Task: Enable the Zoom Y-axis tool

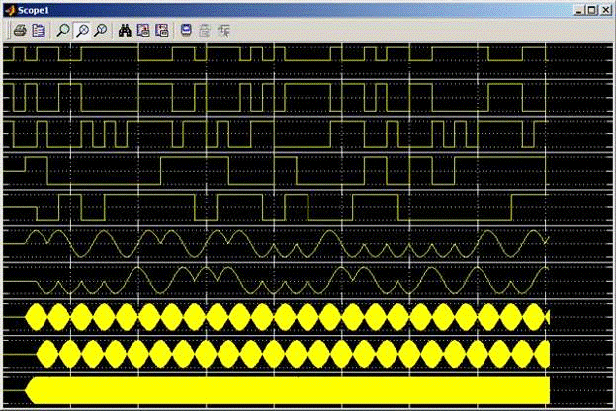Action: (x=101, y=30)
